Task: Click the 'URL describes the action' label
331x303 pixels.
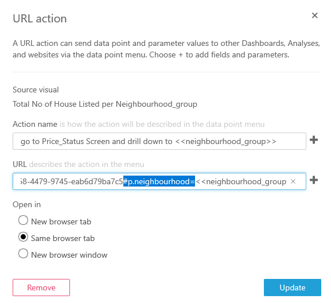Action: coord(79,164)
